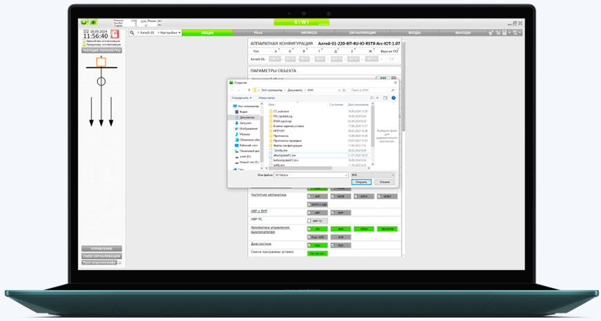The width and height of the screenshot is (601, 321).
Task: Click the Открыть button in dialog
Action: click(x=361, y=182)
